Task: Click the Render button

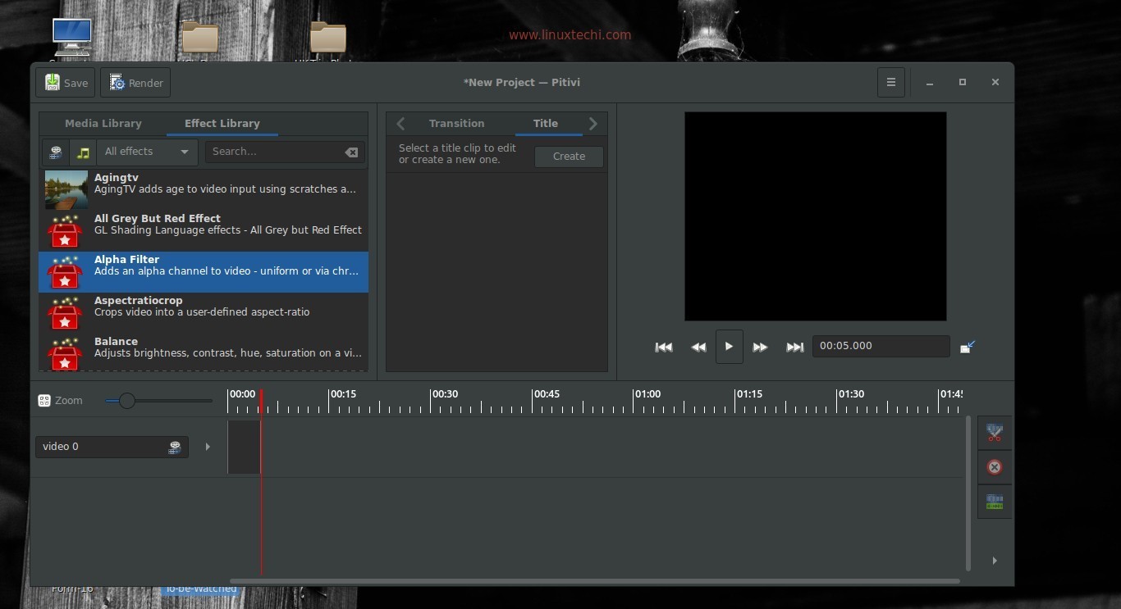Action: (x=135, y=82)
